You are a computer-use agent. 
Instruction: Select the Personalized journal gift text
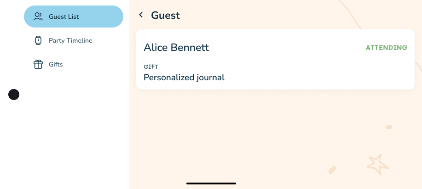coord(184,78)
